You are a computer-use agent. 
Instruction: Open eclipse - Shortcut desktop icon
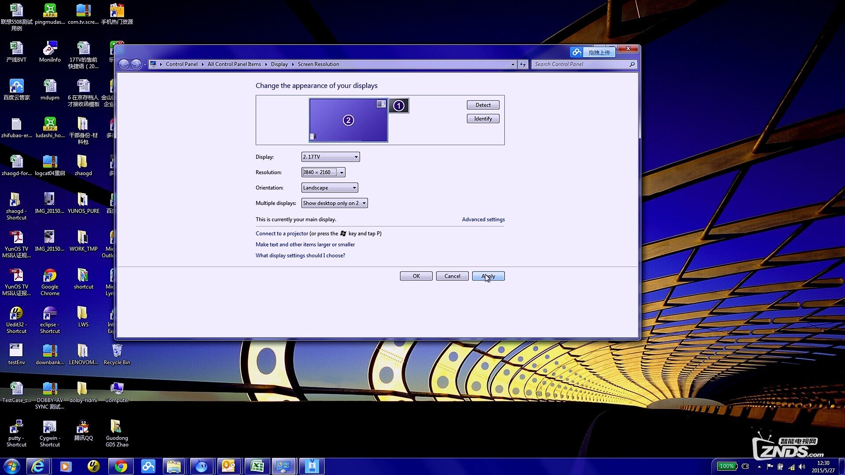pyautogui.click(x=50, y=320)
